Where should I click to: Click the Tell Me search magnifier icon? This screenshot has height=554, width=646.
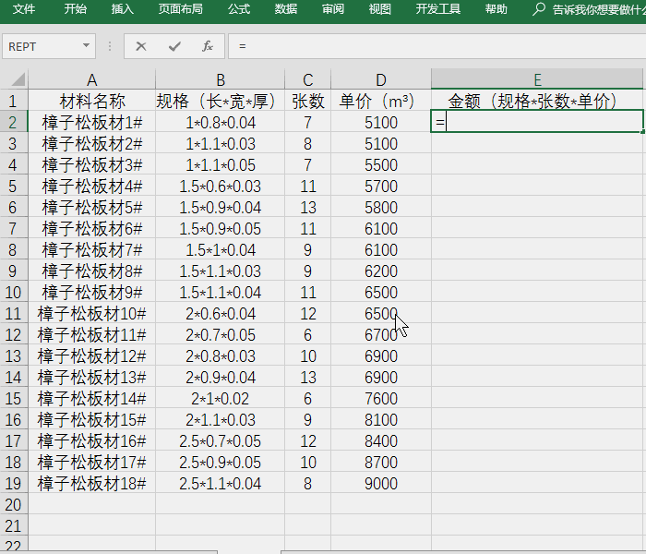[539, 9]
